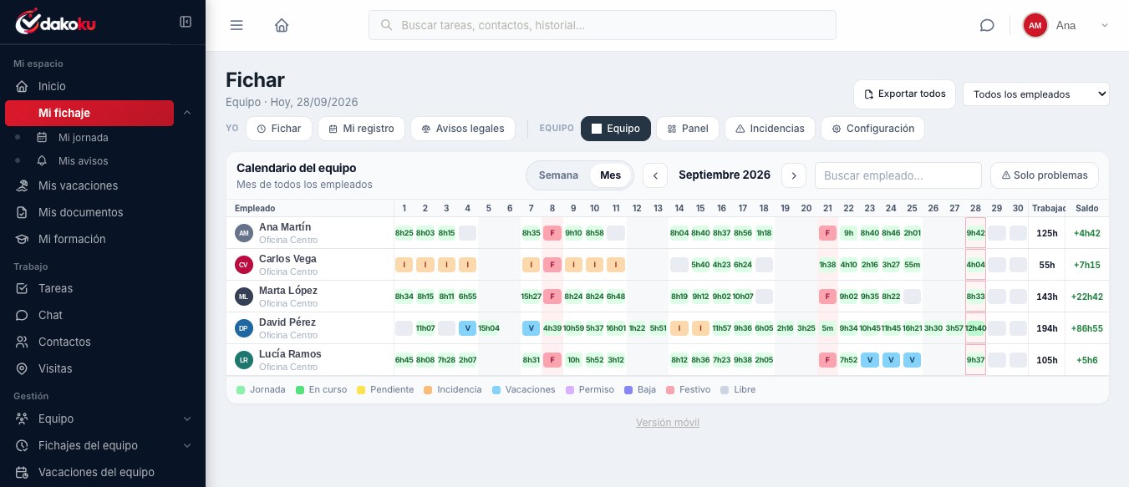
Task: Open Mis avisos submenu item
Action: point(83,160)
